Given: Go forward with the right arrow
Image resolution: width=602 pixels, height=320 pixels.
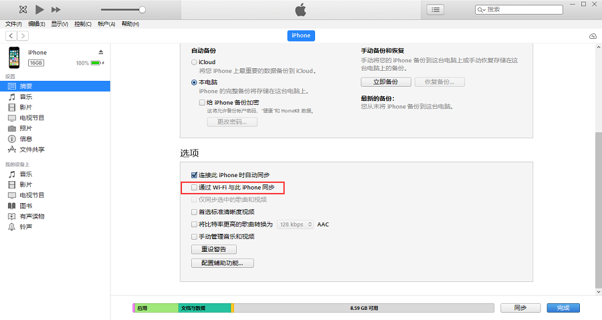Looking at the screenshot, I should coord(23,35).
